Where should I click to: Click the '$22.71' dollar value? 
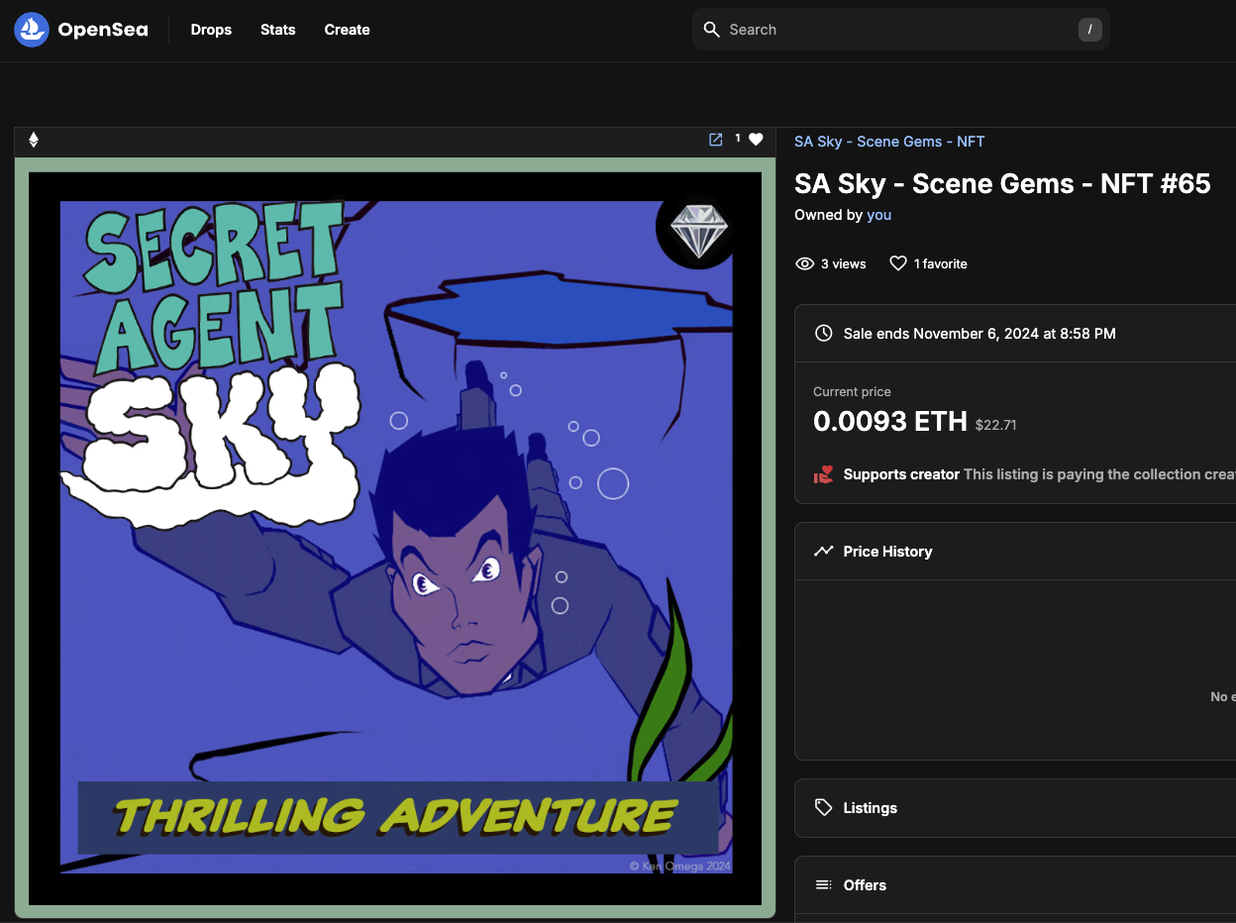click(x=996, y=425)
